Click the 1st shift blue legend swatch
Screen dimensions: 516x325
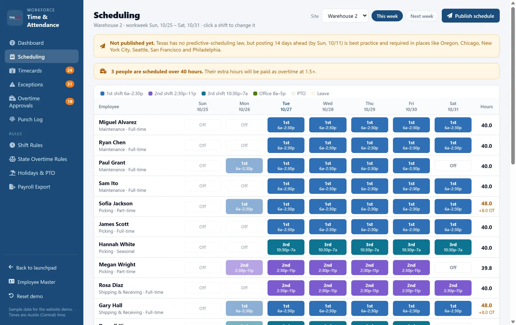pyautogui.click(x=102, y=93)
